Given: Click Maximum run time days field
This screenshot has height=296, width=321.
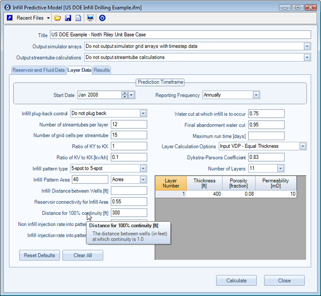Looking at the screenshot, I should [x=266, y=136].
